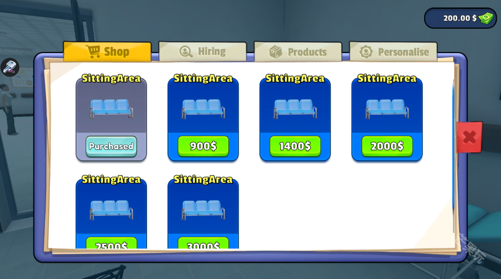Switch to the Products tab
Screen dimensions: 501x279
(x=298, y=52)
